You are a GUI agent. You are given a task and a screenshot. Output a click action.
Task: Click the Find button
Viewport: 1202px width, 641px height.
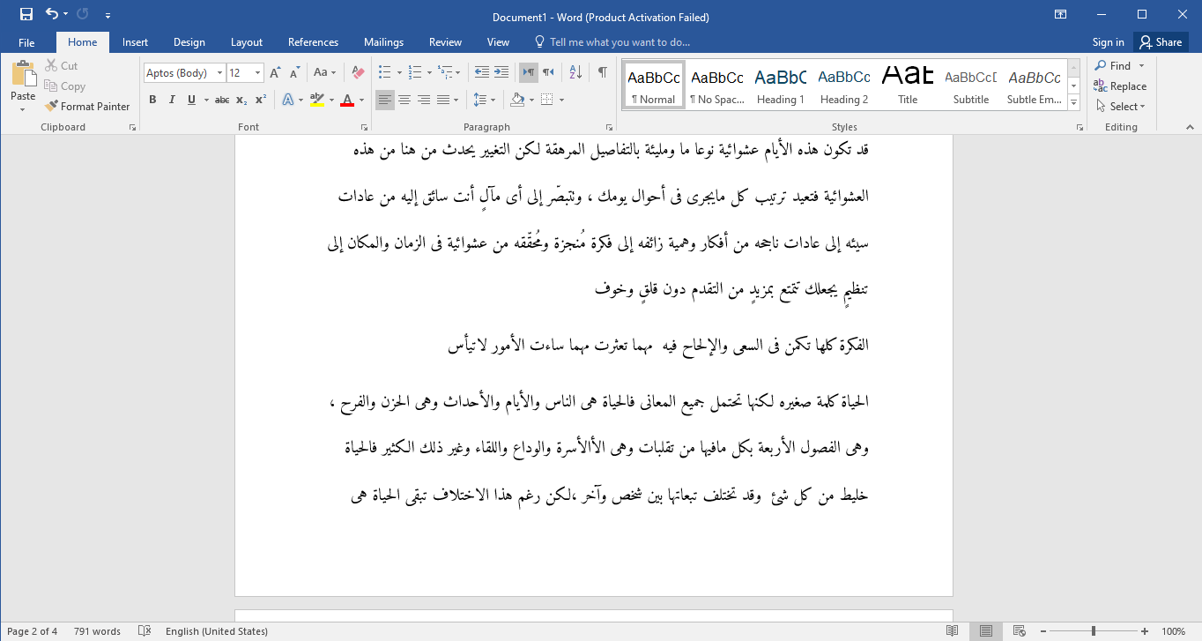point(1112,66)
